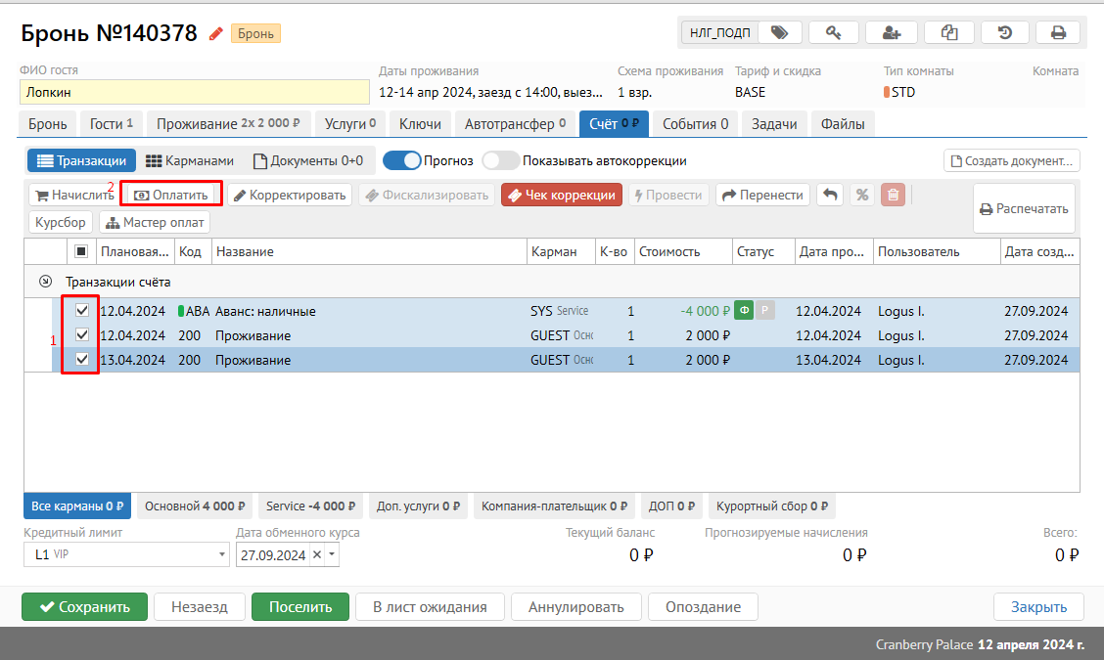Toggle the Прогноз switch
1104x660 pixels.
pos(401,160)
